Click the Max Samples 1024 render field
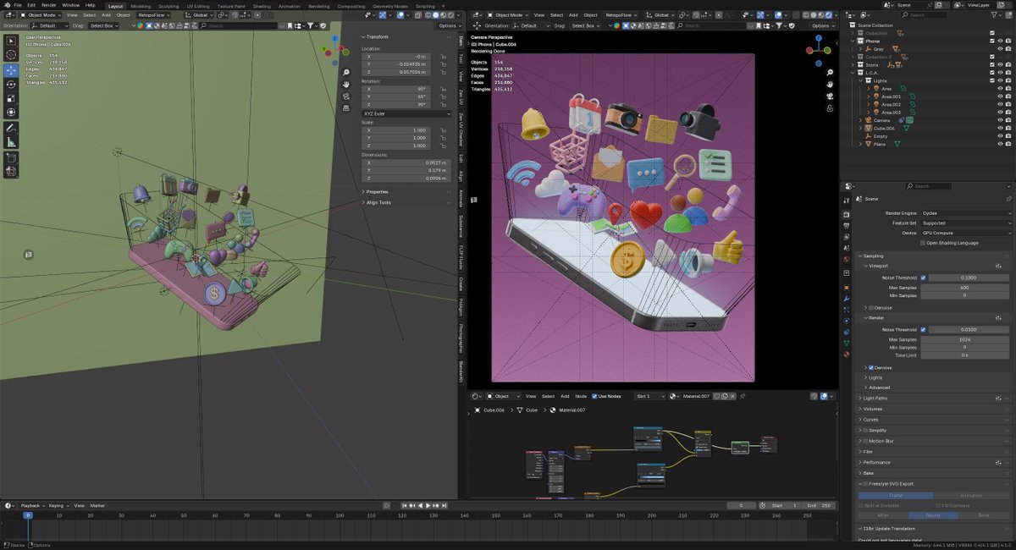 tap(964, 339)
